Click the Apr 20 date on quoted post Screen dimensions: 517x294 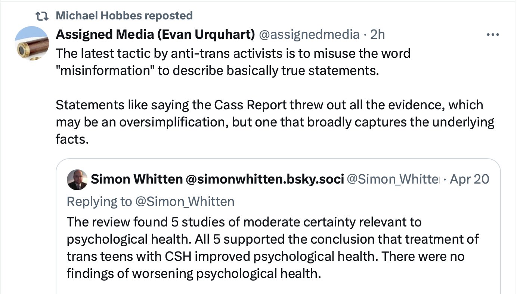[x=469, y=179]
